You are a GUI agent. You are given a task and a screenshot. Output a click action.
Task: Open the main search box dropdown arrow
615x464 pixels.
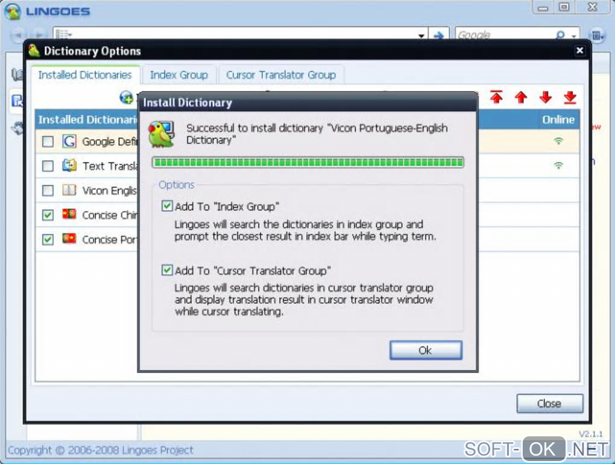tap(421, 36)
